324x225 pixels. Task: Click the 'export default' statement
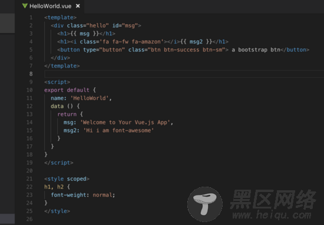67,90
